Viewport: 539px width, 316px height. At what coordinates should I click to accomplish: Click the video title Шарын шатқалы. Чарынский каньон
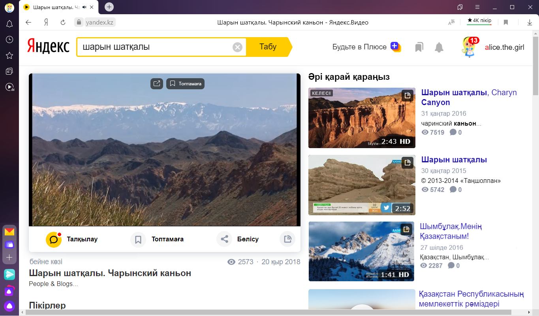110,273
